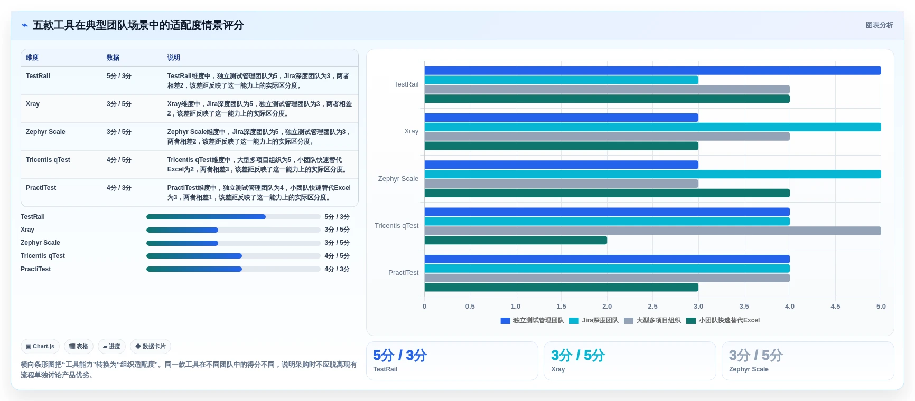Click the gray 大型多项目组织 bar for Tricentis qTest
915x401 pixels.
pyautogui.click(x=652, y=231)
